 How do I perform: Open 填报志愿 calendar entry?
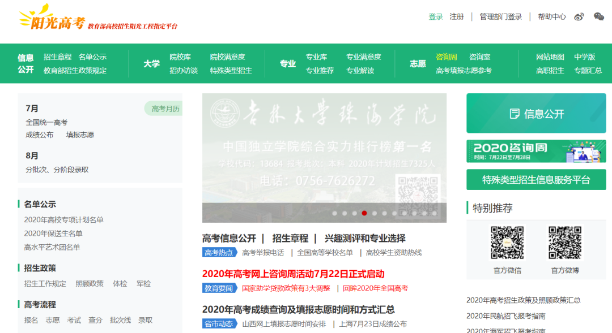pos(80,135)
